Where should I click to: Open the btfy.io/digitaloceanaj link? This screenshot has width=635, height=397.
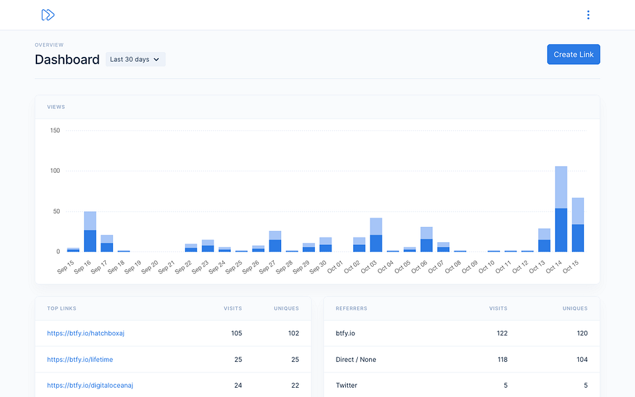tap(90, 385)
